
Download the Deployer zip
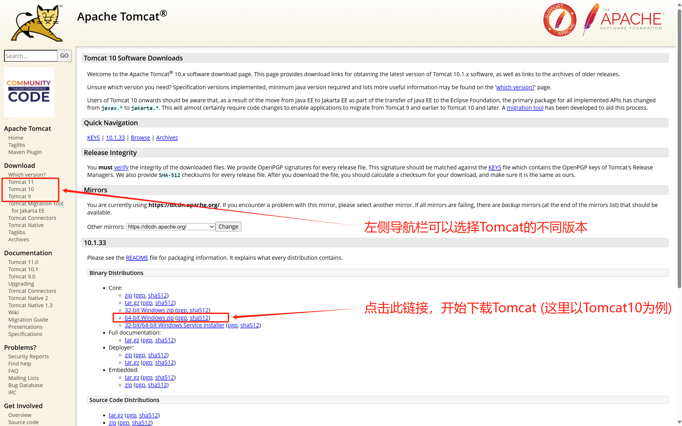pyautogui.click(x=128, y=355)
